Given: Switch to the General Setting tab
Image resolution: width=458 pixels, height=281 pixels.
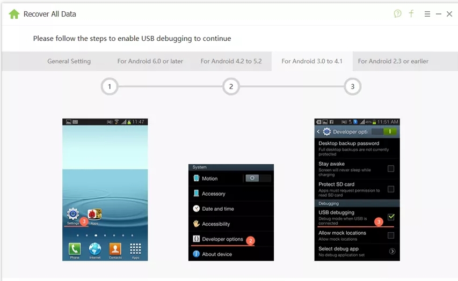Looking at the screenshot, I should (69, 61).
